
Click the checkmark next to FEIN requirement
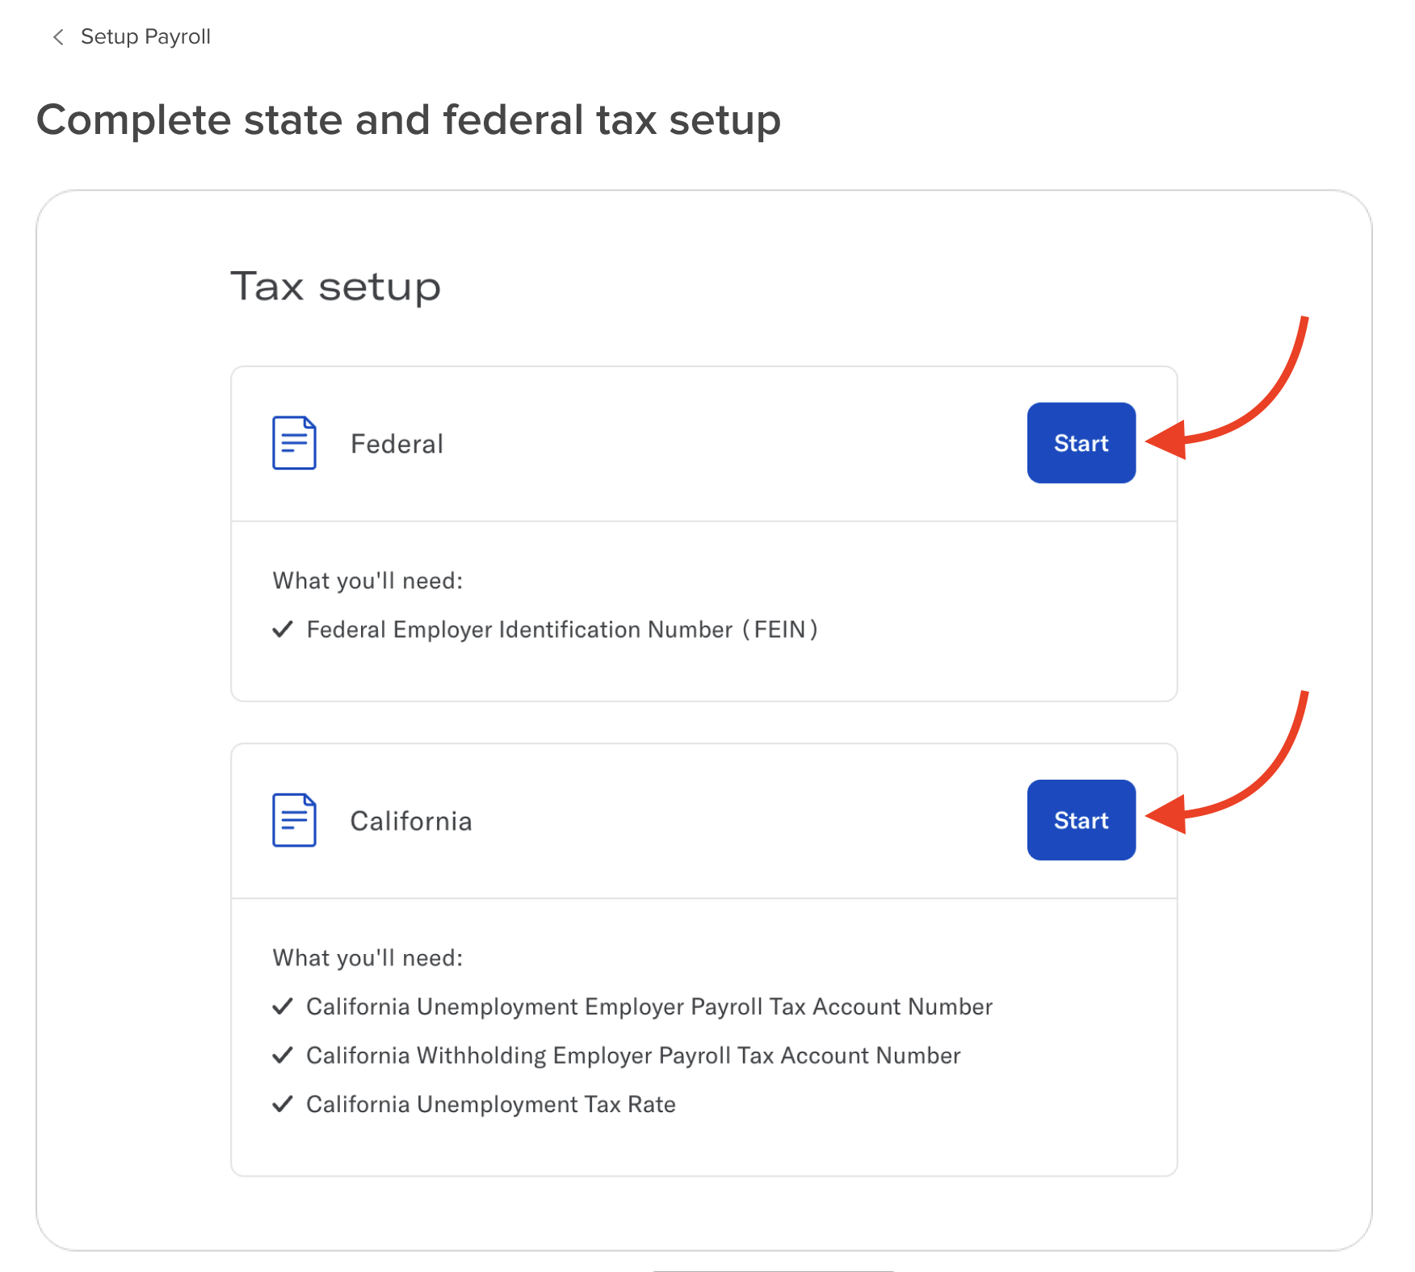(x=282, y=630)
